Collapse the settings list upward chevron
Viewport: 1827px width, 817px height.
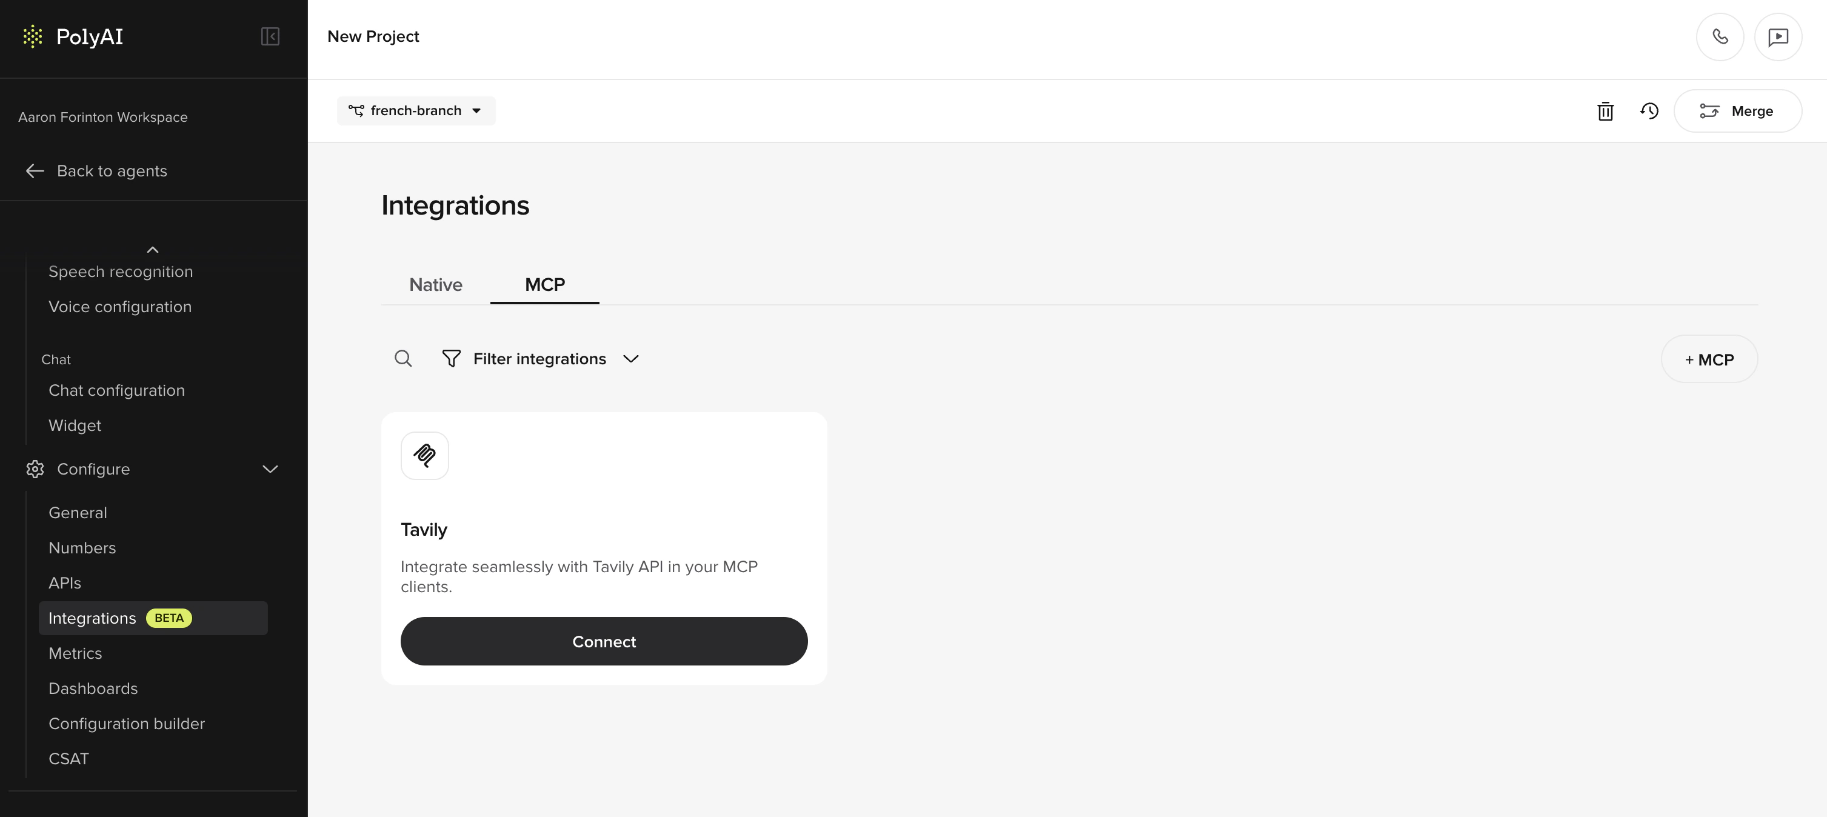(x=152, y=250)
